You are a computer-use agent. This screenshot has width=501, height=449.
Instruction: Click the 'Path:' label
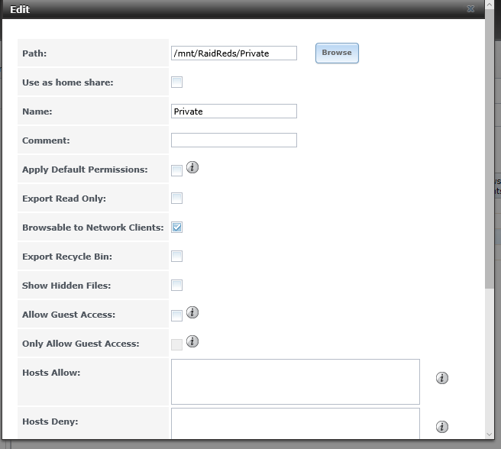pyautogui.click(x=34, y=53)
